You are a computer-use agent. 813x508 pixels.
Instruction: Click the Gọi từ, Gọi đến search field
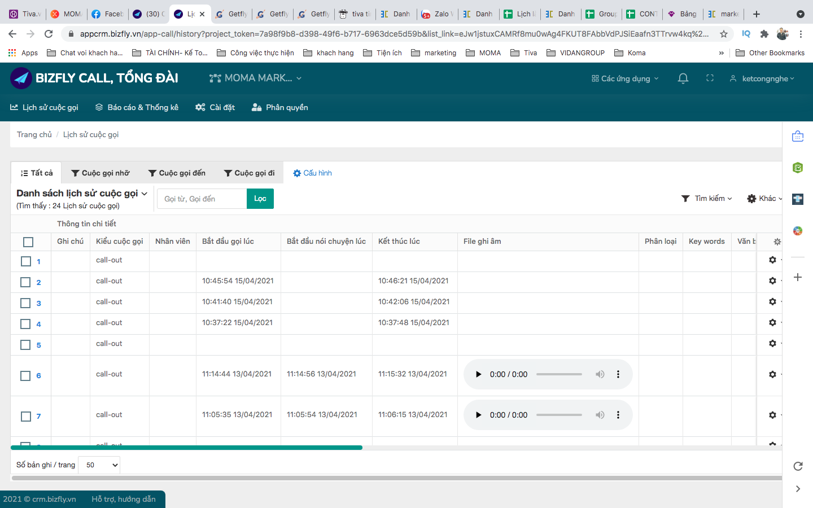coord(202,198)
